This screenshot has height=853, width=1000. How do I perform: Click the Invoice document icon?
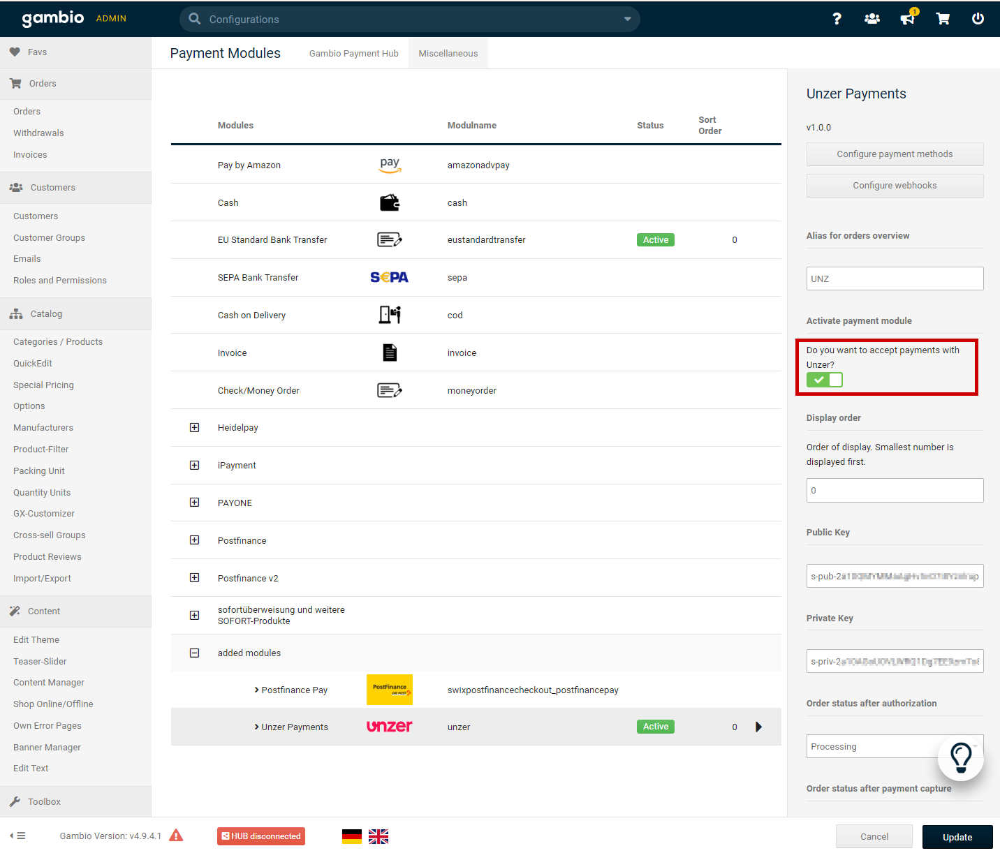390,353
